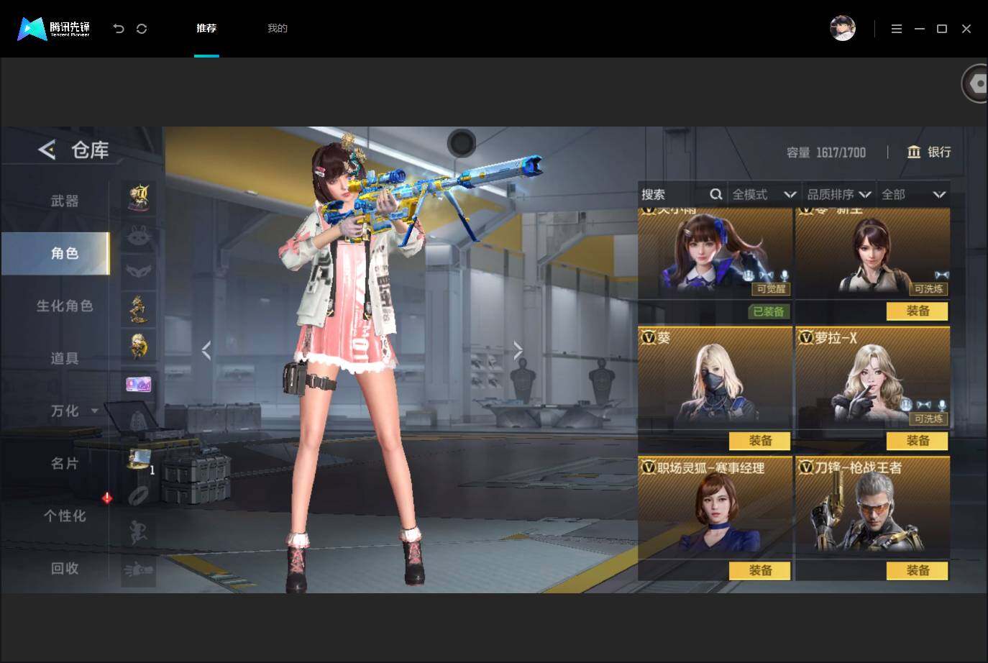This screenshot has height=663, width=988.
Task: Select the 生化角色 category
Action: [x=65, y=306]
